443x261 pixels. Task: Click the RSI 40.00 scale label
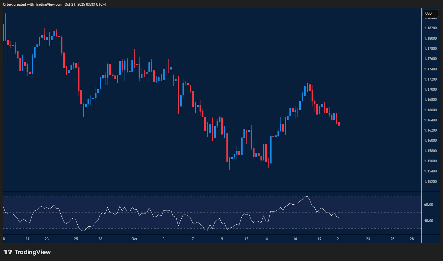428,221
